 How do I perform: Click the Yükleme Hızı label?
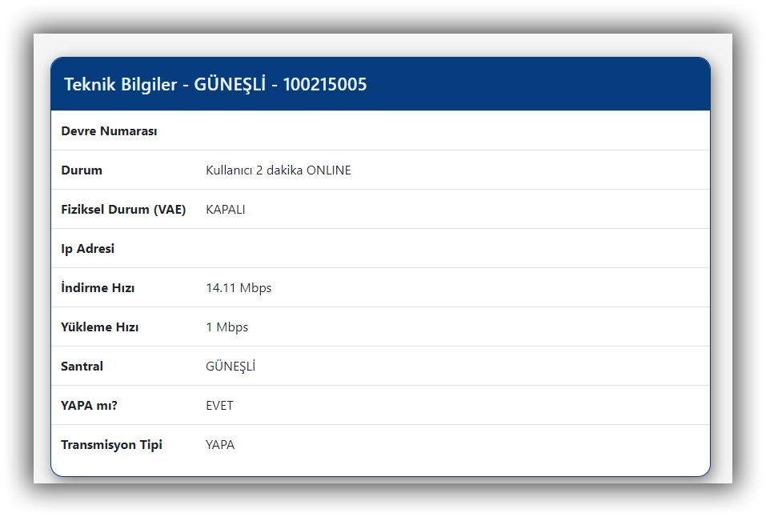click(99, 327)
